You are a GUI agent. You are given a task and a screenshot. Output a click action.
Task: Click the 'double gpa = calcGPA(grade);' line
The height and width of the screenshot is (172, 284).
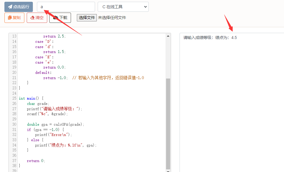(x=56, y=124)
